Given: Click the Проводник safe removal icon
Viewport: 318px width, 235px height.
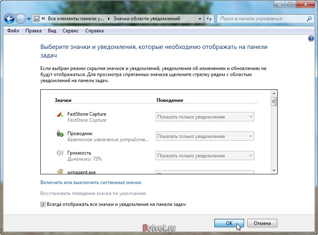Looking at the screenshot, I should pyautogui.click(x=60, y=134).
